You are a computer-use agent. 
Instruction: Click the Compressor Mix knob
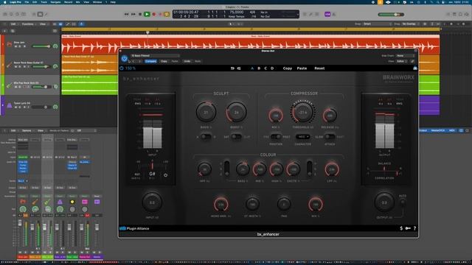click(x=275, y=116)
